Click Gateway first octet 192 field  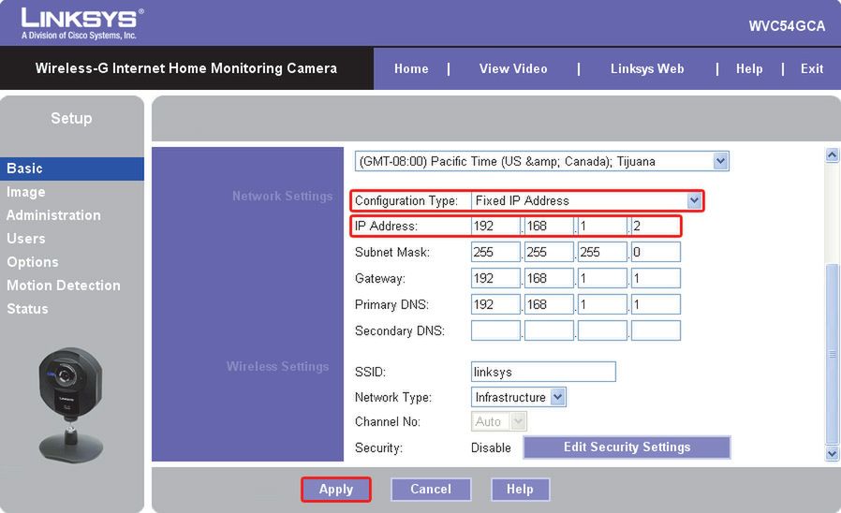[495, 278]
